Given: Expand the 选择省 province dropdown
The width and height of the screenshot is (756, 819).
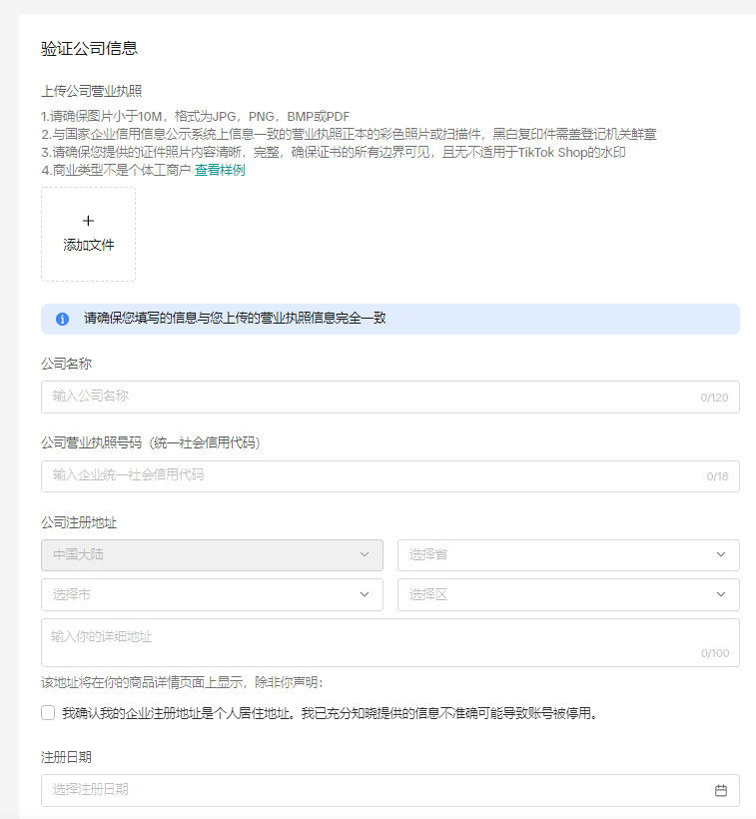Looking at the screenshot, I should (567, 554).
